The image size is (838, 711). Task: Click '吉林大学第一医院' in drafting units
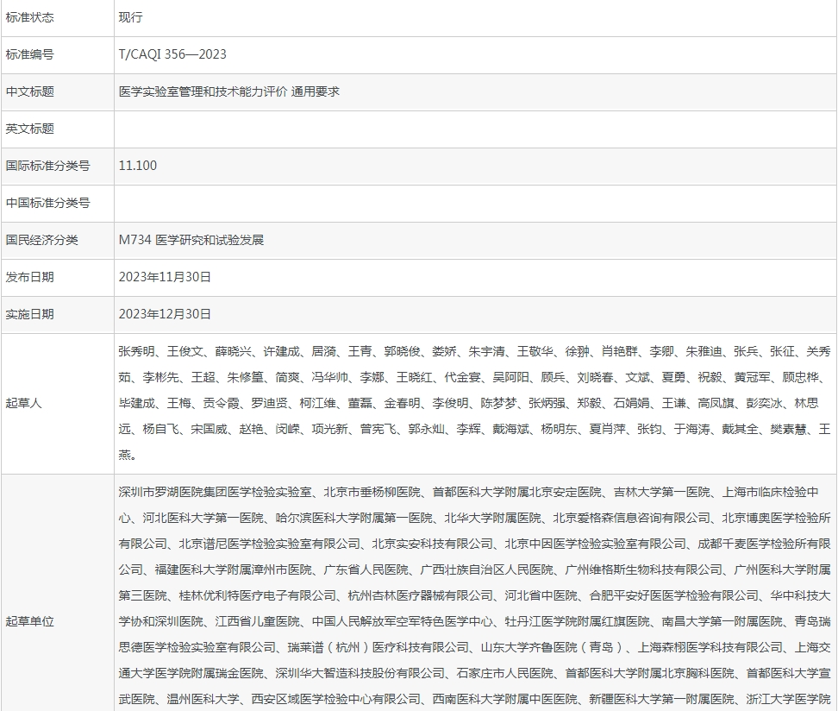click(x=661, y=492)
